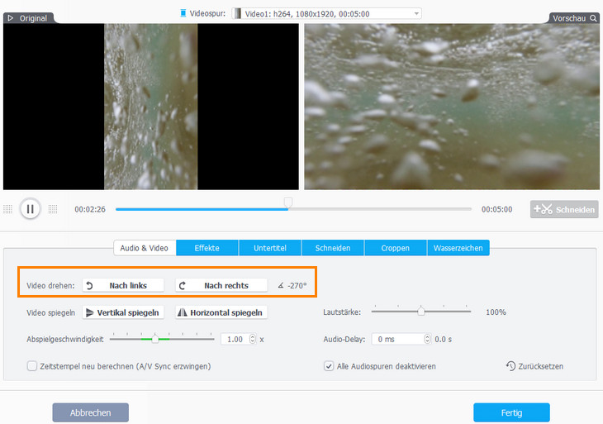Click the Lautstärke slider handle
This screenshot has height=424, width=603.
[x=421, y=311]
